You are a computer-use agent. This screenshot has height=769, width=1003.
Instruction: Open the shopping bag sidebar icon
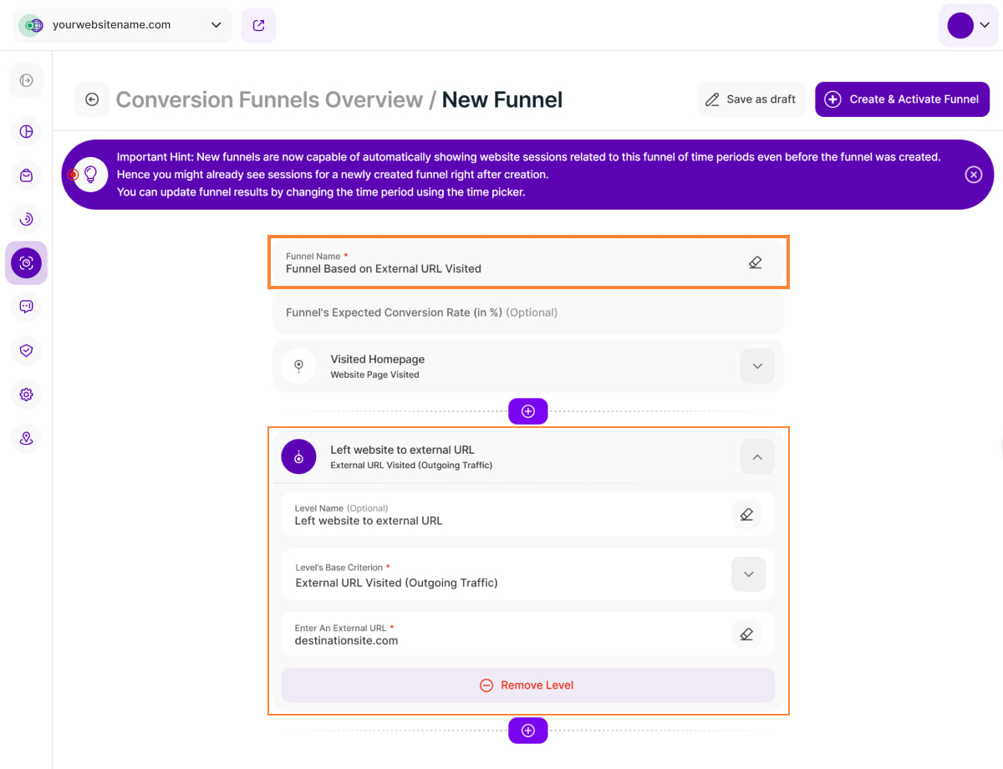click(x=26, y=176)
